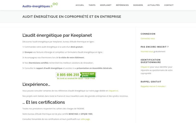Click the CONNEXION sidebar heading

point(148,34)
